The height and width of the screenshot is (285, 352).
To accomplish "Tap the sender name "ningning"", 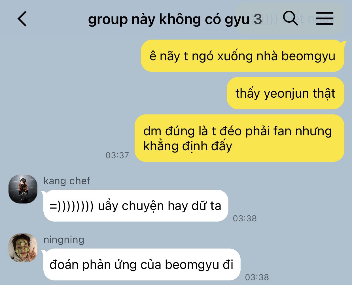I will [x=64, y=240].
